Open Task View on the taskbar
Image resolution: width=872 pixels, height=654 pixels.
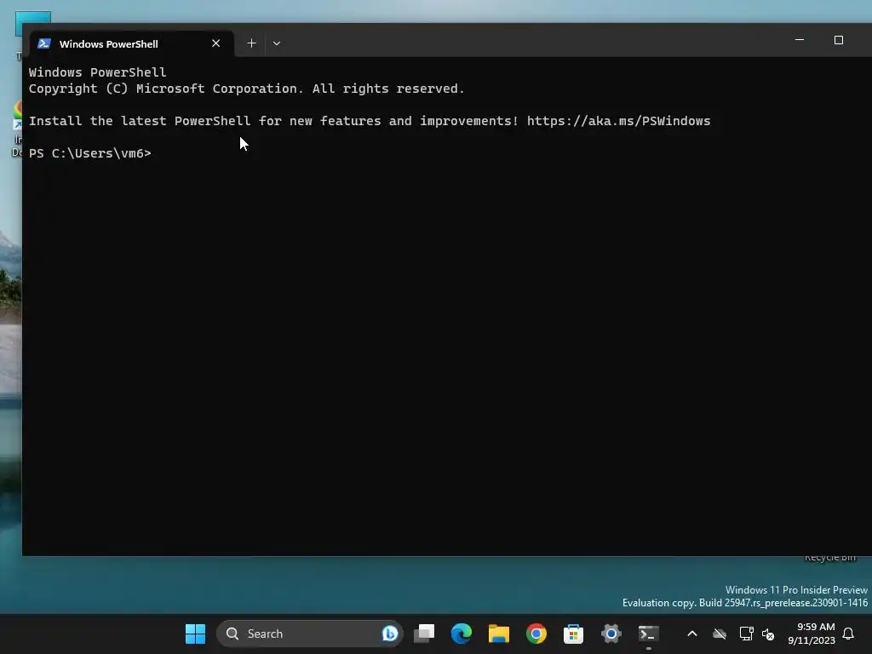(424, 634)
